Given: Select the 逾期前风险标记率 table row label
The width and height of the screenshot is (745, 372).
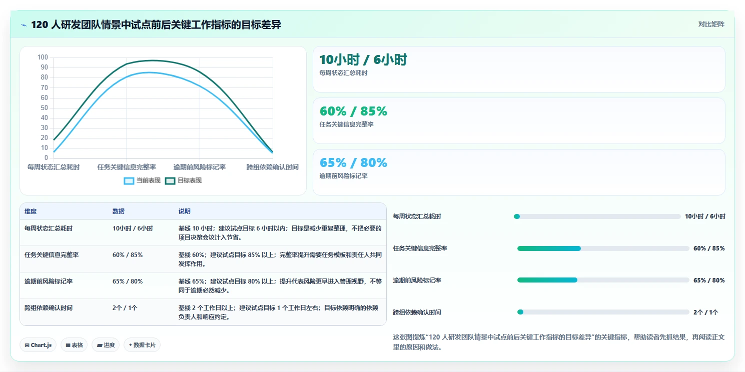Looking at the screenshot, I should [49, 281].
